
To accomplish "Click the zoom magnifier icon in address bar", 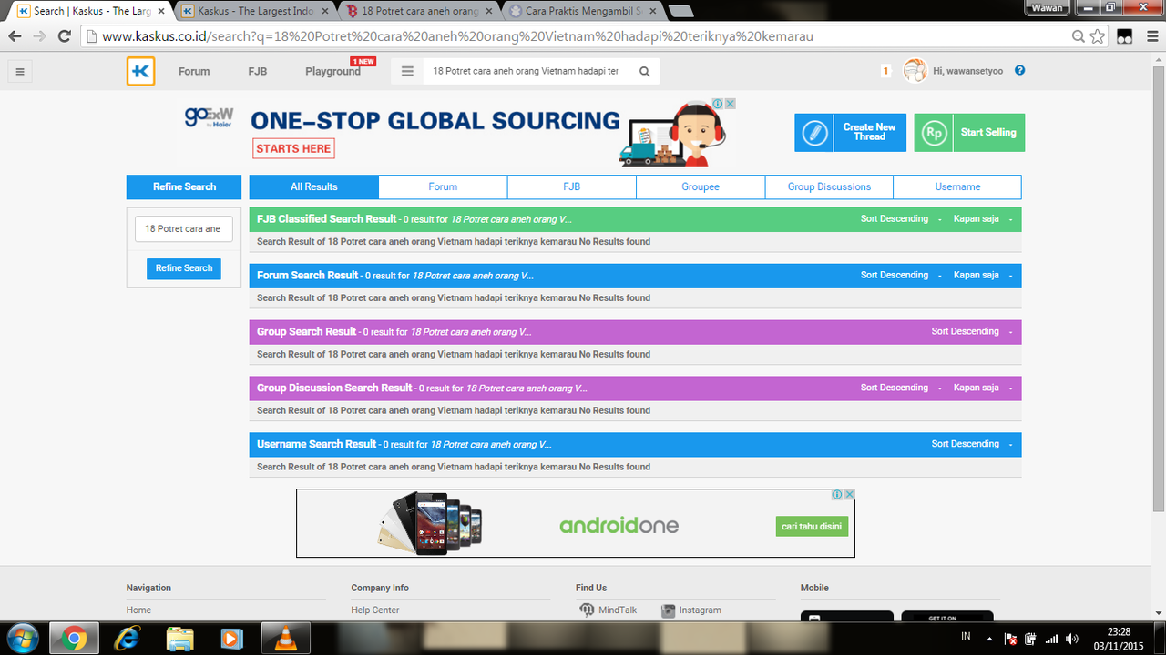I will (1079, 36).
